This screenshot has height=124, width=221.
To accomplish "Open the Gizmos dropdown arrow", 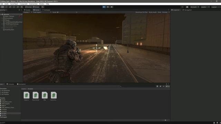I will [169, 12].
